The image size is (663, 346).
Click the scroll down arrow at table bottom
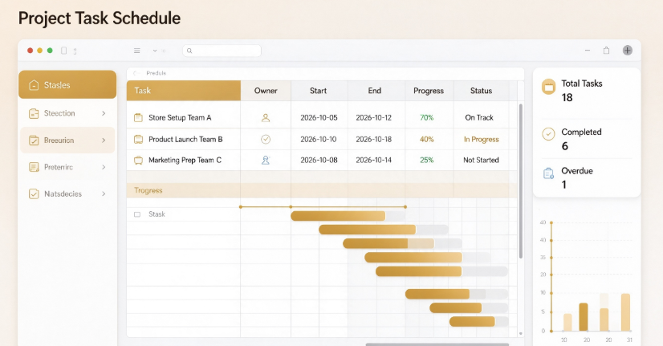point(521,334)
